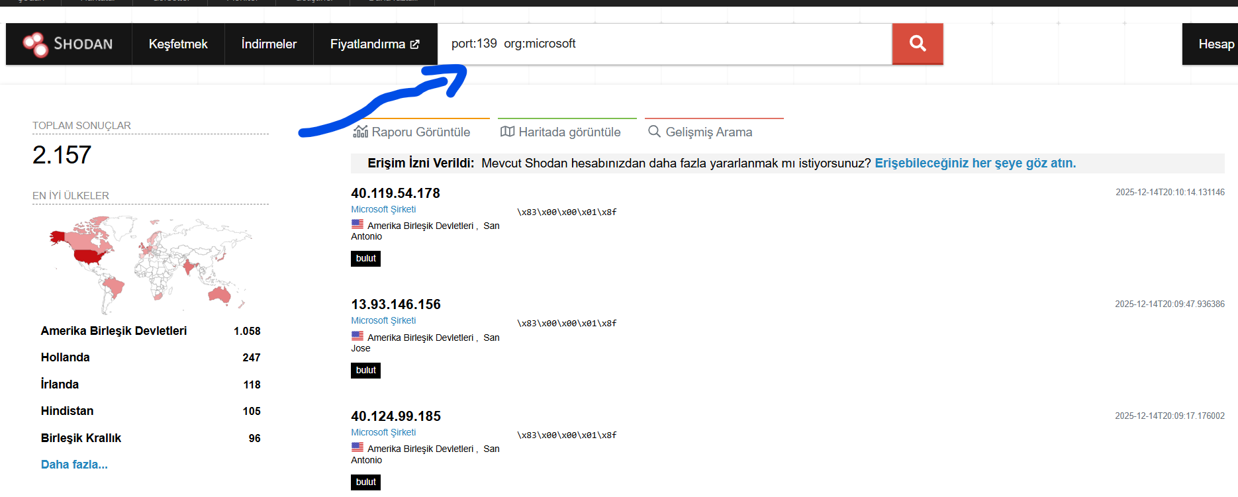Screen dimensions: 1238x497
Task: Open result IP 40.119.54.178
Action: 395,193
